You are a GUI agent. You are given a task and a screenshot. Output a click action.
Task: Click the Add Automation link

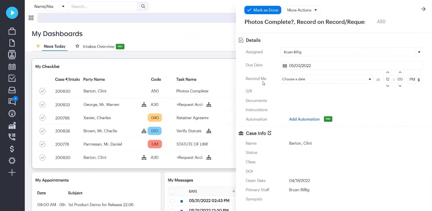pos(304,119)
